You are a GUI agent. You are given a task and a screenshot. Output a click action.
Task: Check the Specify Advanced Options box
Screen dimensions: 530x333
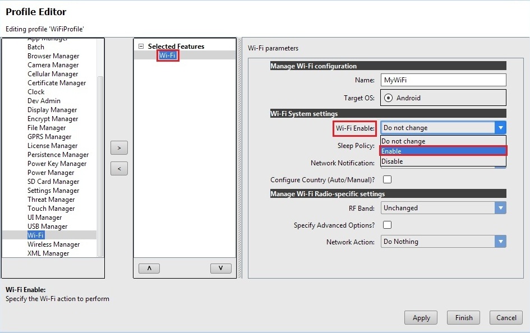point(387,225)
